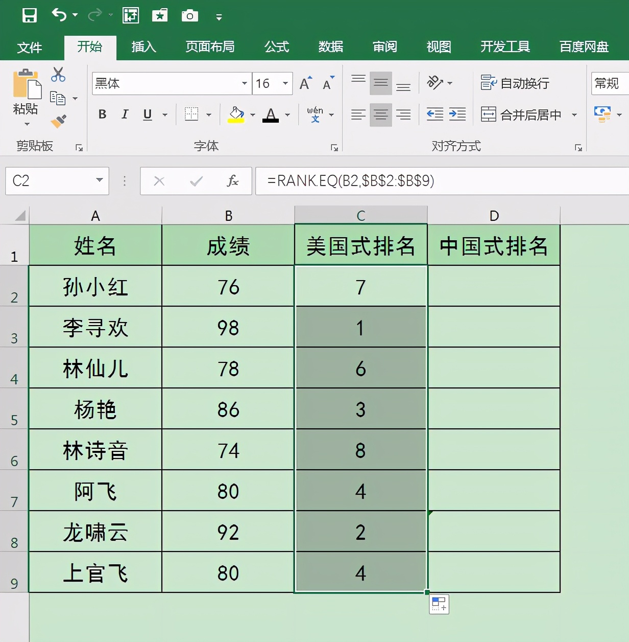
Task: Click the formula bar Enter checkmark icon
Action: click(196, 181)
